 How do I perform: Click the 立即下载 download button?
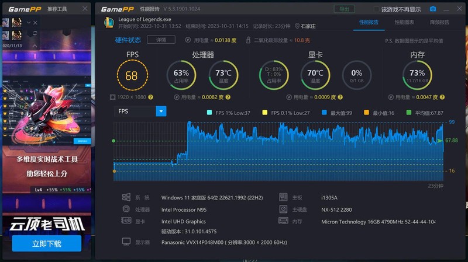coord(47,243)
